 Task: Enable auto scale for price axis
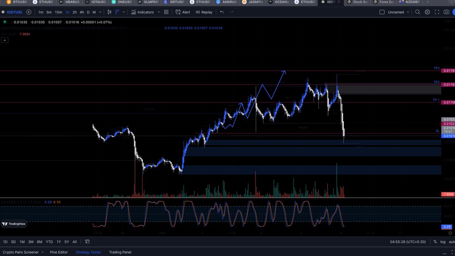(452, 241)
